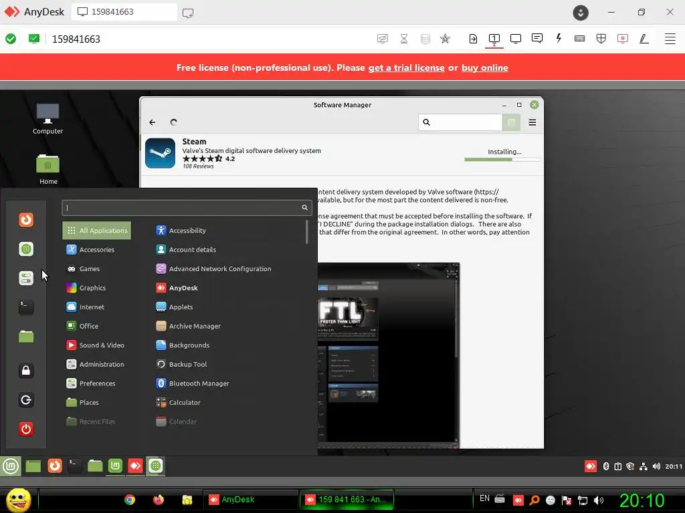
Task: Open the AnyDesk hamburger menu
Action: pos(670,38)
